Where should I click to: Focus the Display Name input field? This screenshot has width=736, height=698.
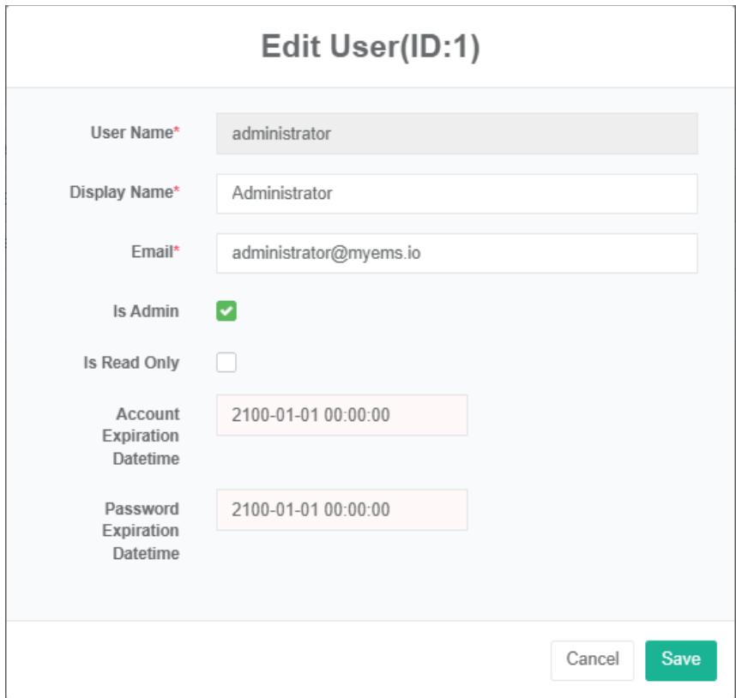pyautogui.click(x=456, y=194)
